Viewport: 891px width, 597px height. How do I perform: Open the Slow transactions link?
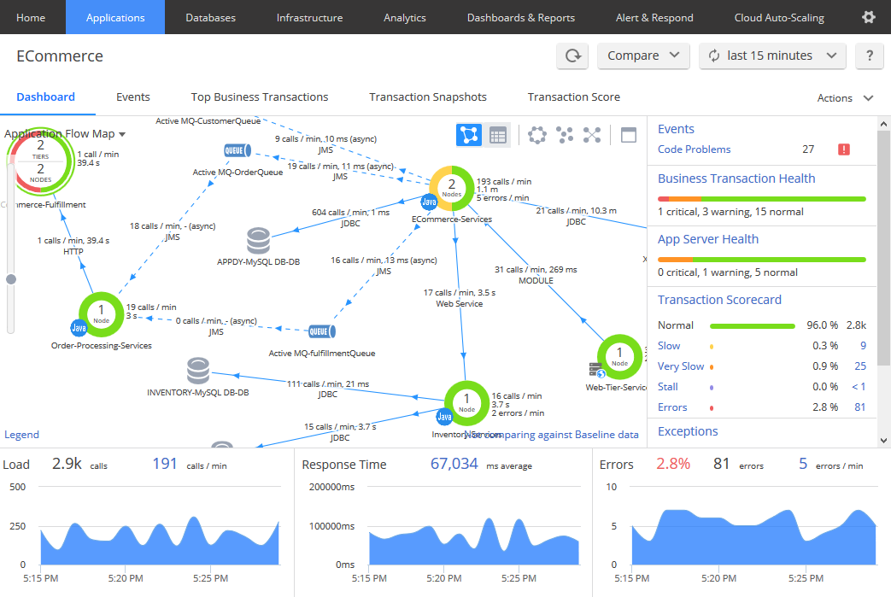(669, 346)
